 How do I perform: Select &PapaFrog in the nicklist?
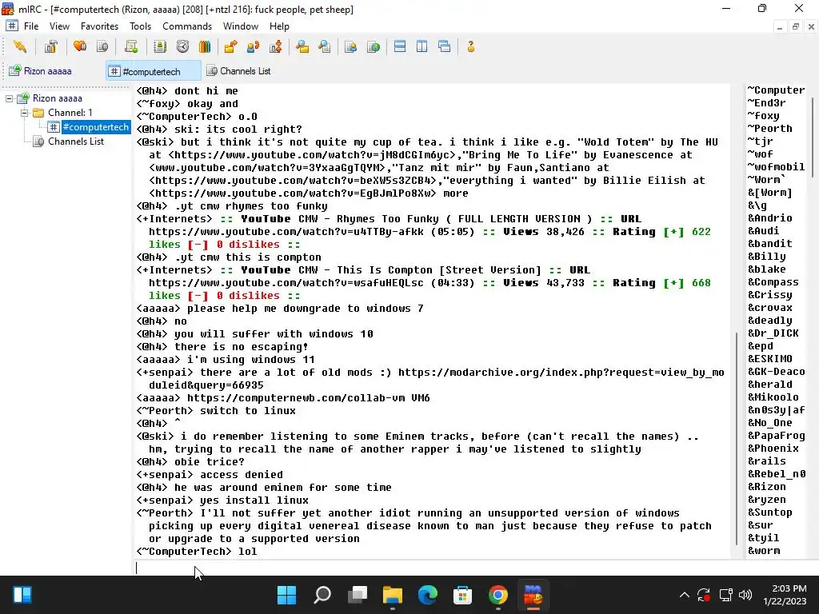click(776, 436)
